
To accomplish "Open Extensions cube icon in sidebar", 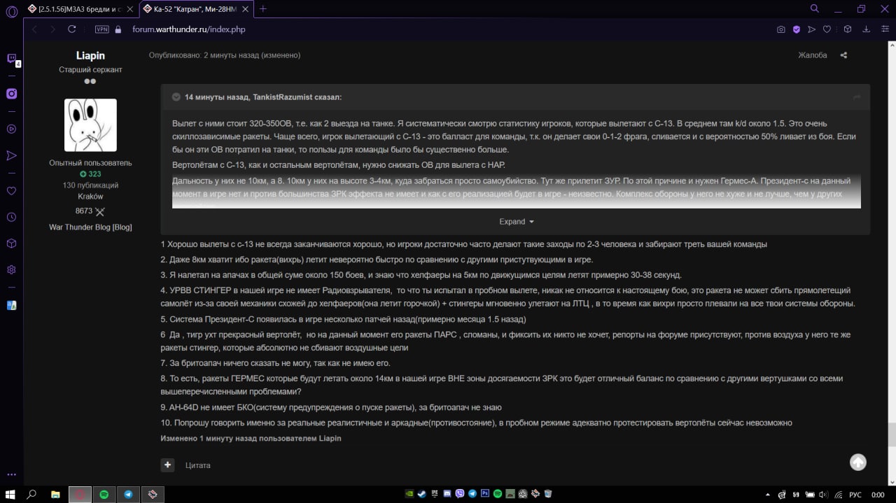I will tap(11, 243).
